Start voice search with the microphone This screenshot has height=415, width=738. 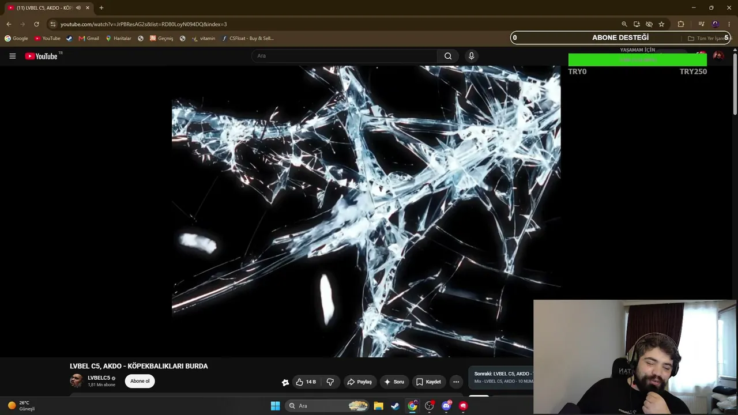(471, 56)
